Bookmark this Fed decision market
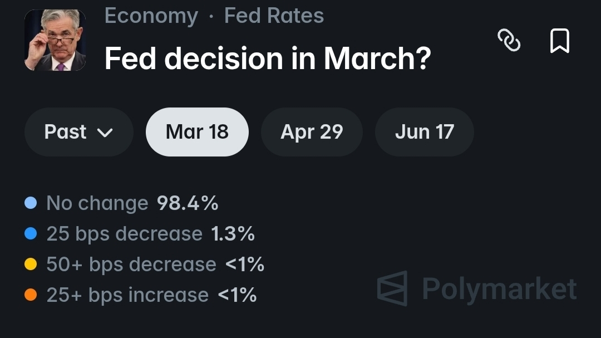Viewport: 601px width, 338px height. tap(559, 41)
